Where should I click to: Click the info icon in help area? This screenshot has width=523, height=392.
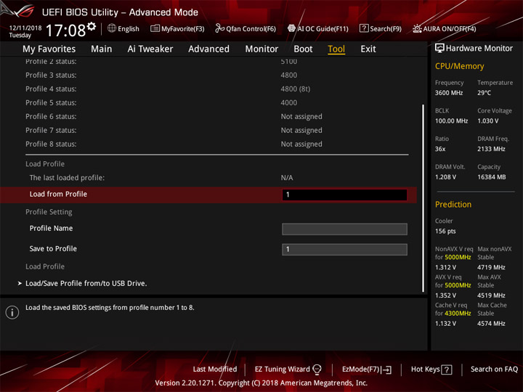coord(12,312)
